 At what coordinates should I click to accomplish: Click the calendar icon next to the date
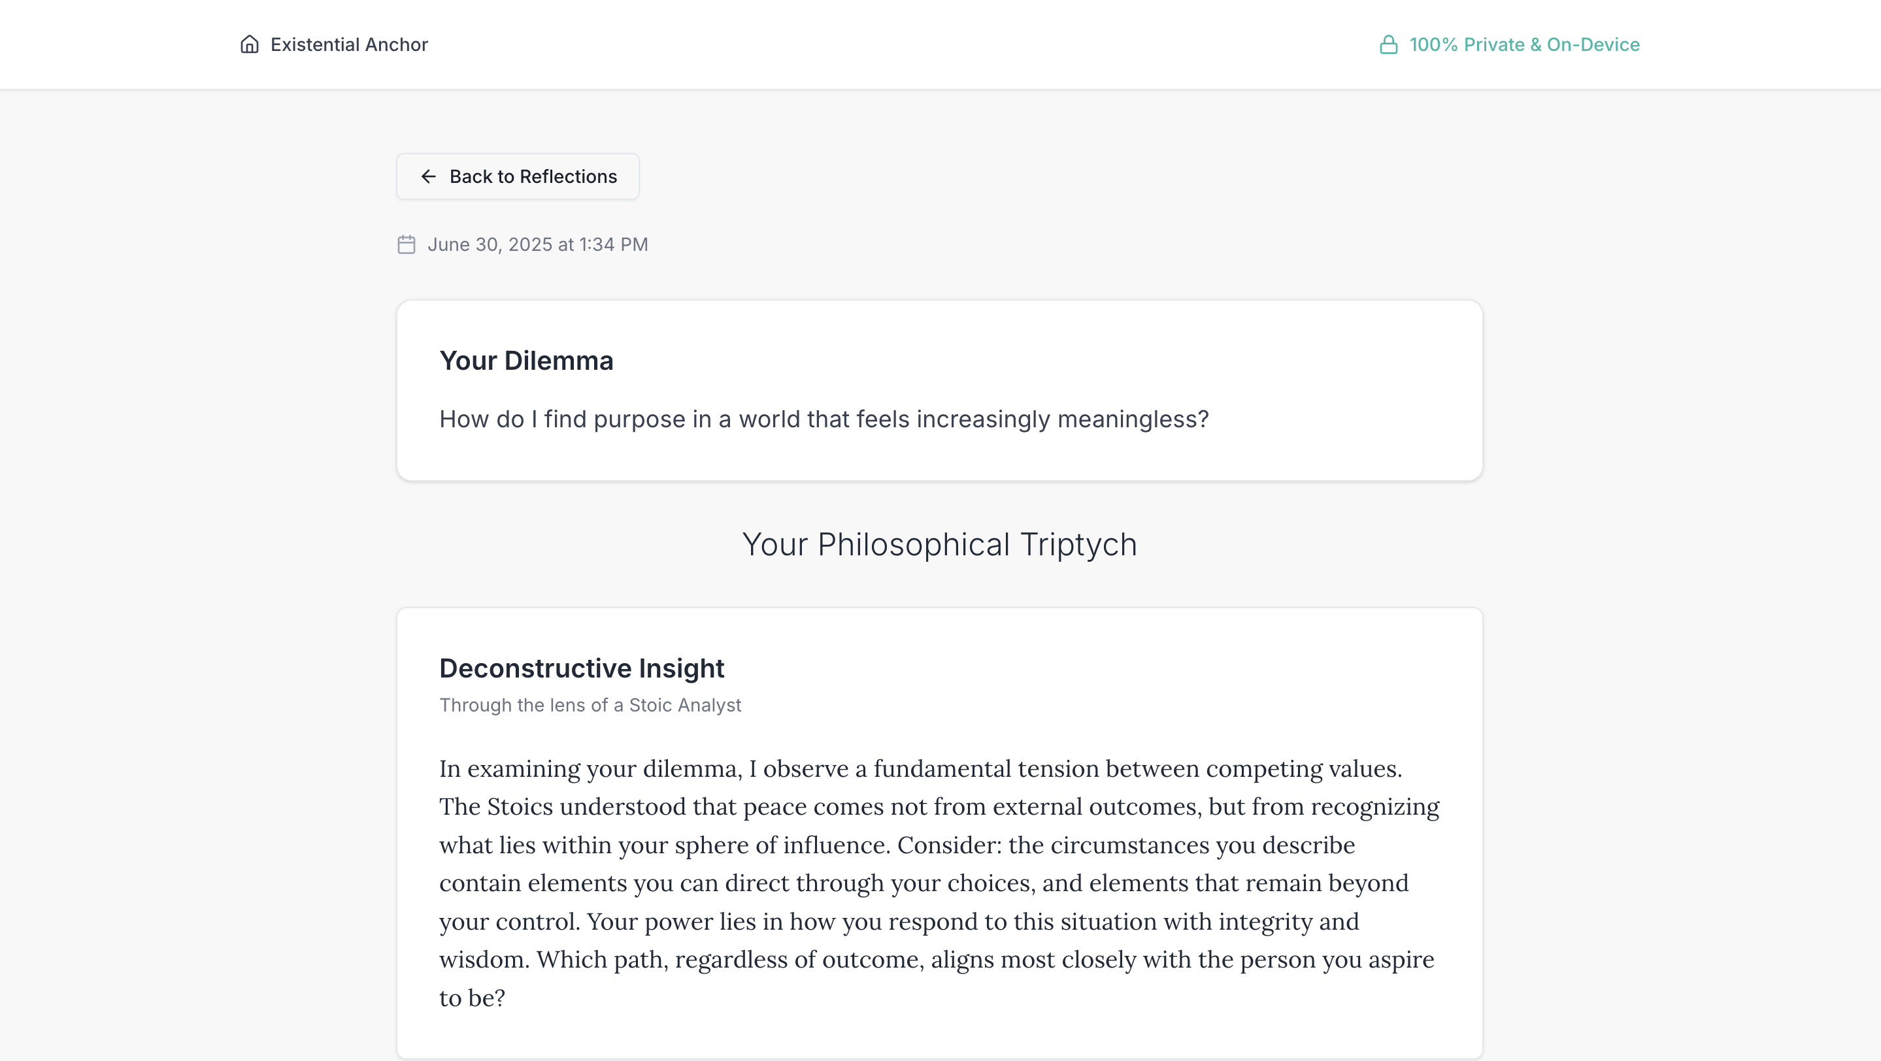click(407, 244)
